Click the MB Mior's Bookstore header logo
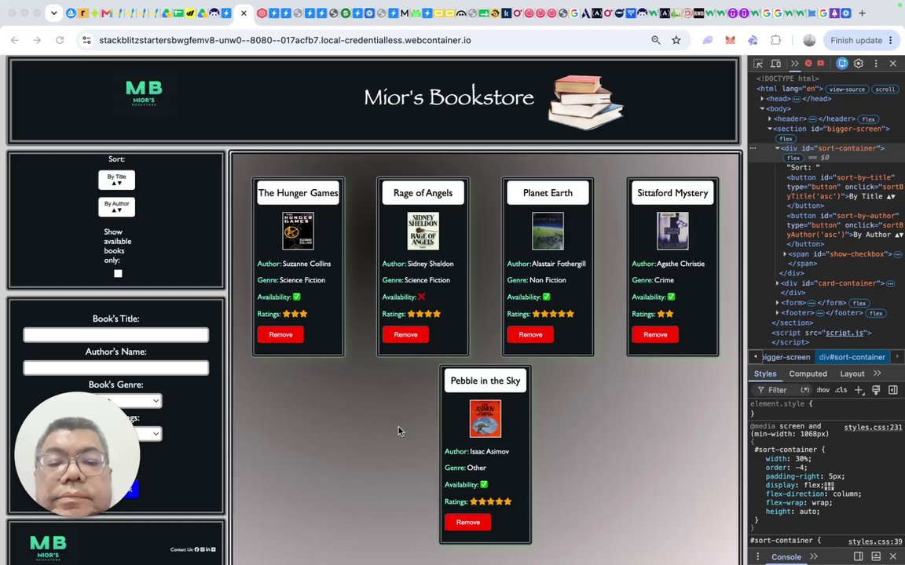Viewport: 905px width, 565px height. click(x=144, y=93)
